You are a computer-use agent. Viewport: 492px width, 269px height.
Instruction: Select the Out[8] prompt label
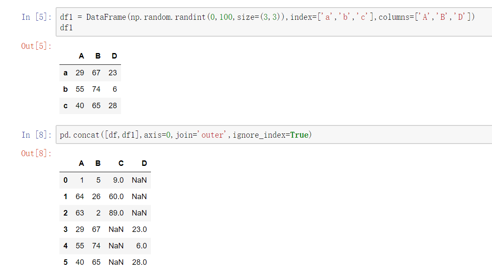(x=36, y=154)
